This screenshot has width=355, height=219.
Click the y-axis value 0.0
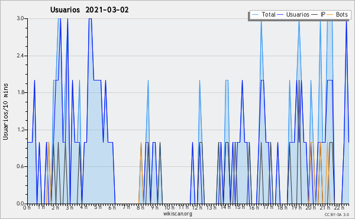tap(21, 204)
